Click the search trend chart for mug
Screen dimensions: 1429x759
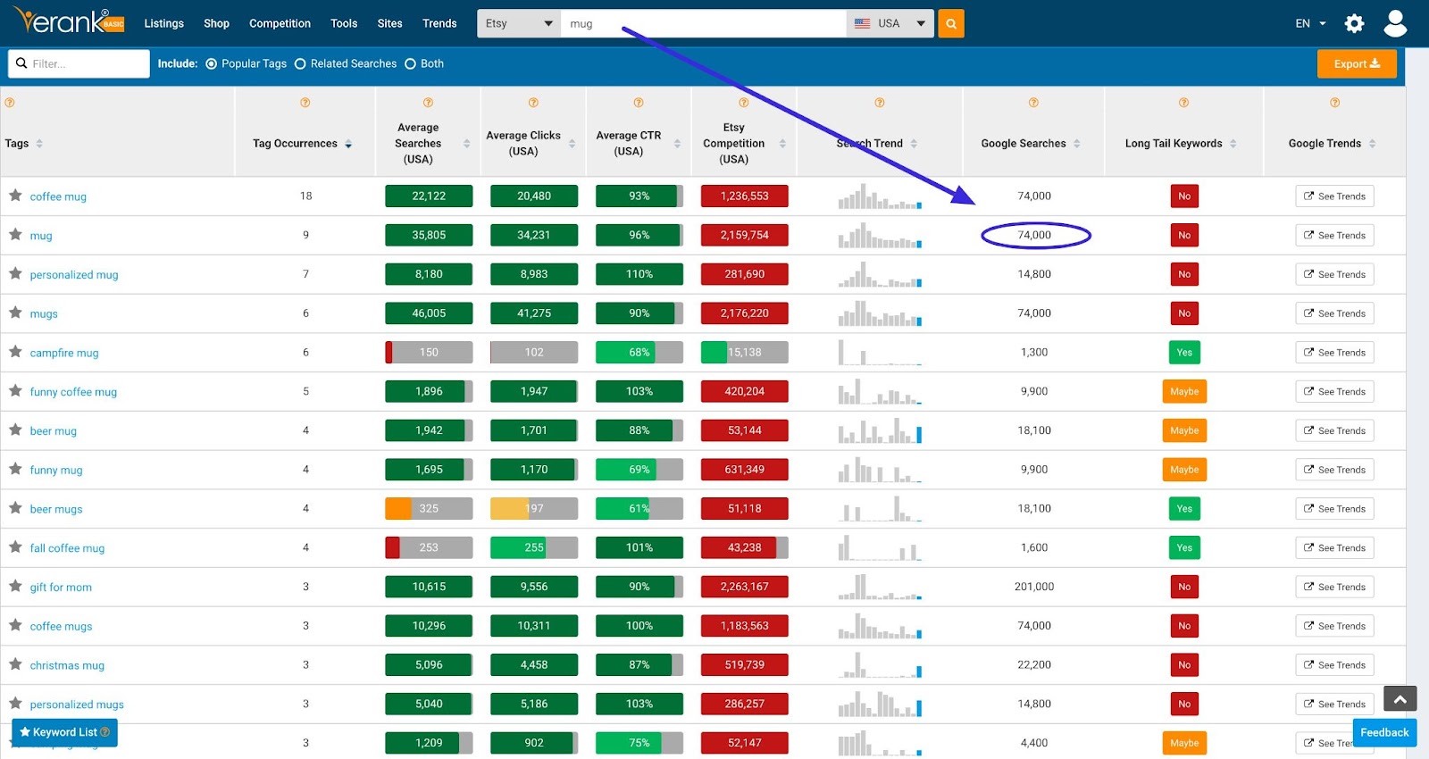880,235
